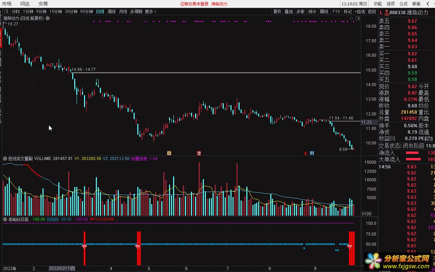The width and height of the screenshot is (435, 272).
Task: Open the 市场 menu
Action: (x=7, y=4)
